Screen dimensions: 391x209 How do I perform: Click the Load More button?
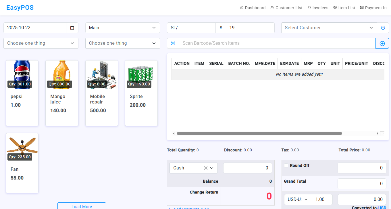pos(82,206)
